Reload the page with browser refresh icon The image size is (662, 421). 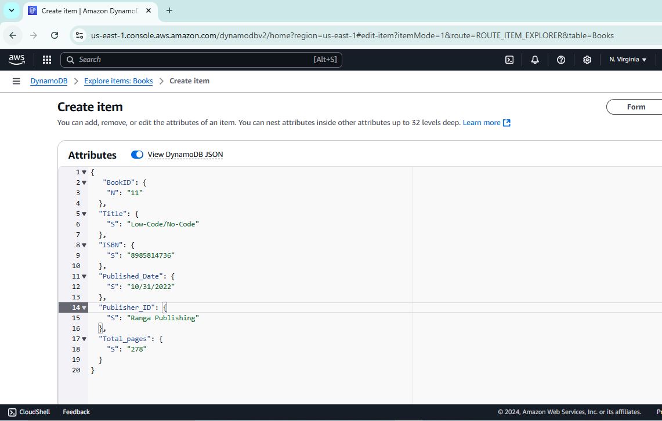click(x=55, y=35)
